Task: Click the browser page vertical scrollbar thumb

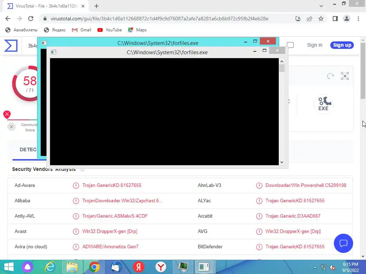Action: click(x=363, y=71)
